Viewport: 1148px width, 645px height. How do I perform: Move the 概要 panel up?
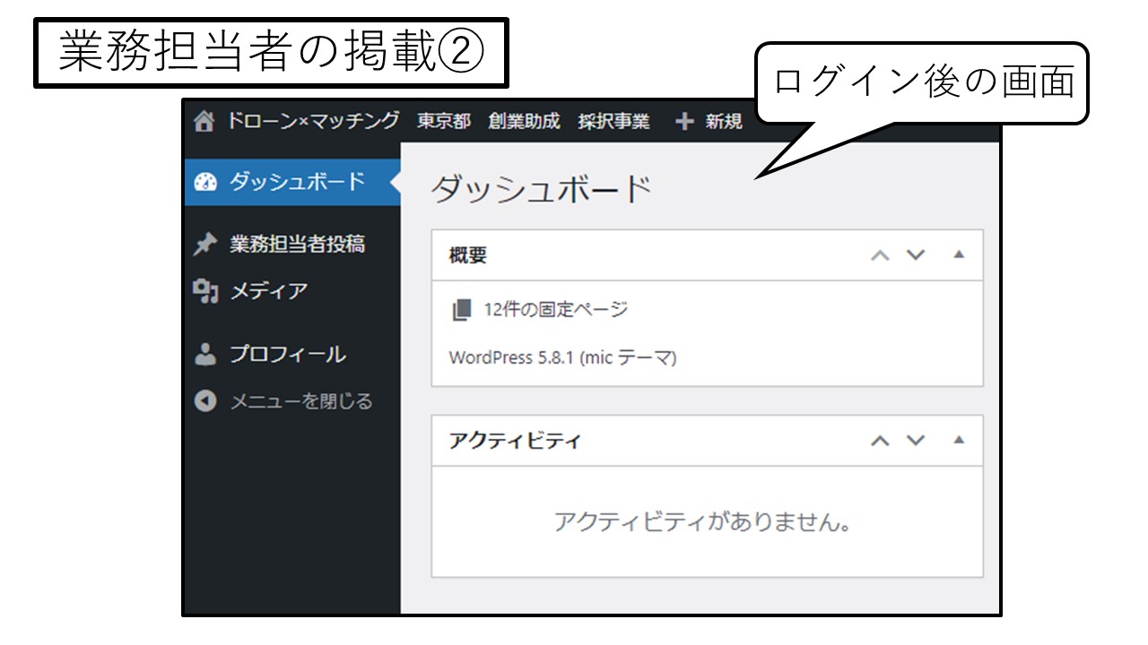(881, 255)
